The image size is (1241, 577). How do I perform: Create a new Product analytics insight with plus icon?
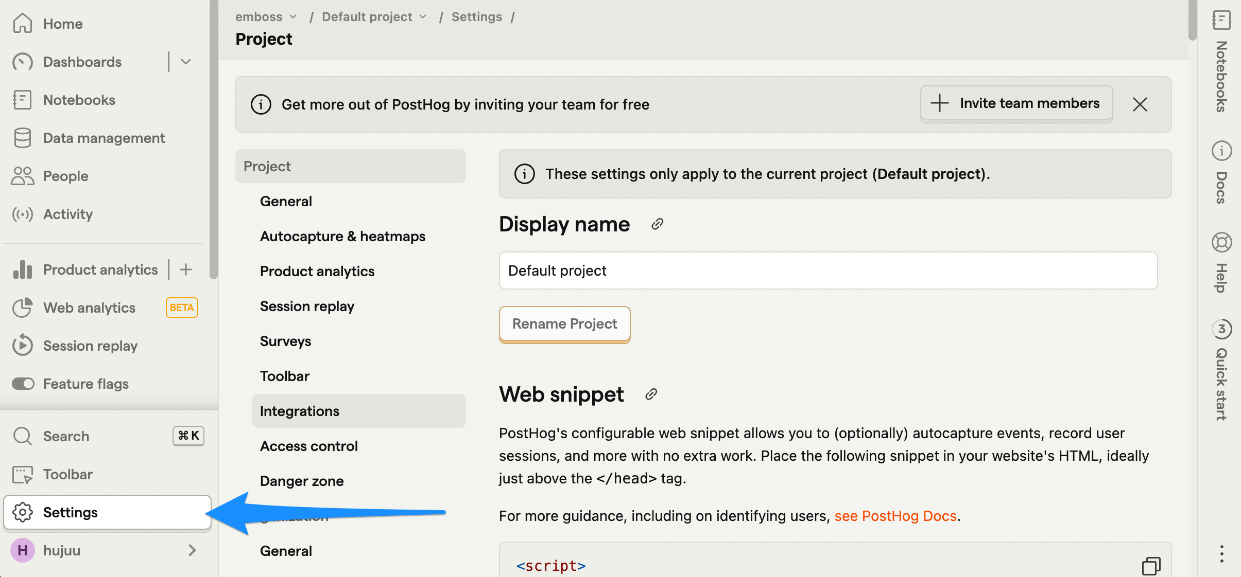(x=185, y=269)
